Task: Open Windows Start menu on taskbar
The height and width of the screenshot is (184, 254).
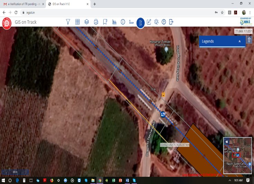Action: tap(3, 180)
